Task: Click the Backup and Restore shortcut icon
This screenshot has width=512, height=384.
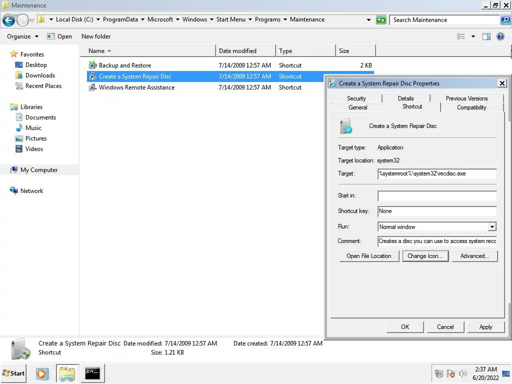Action: tap(92, 65)
